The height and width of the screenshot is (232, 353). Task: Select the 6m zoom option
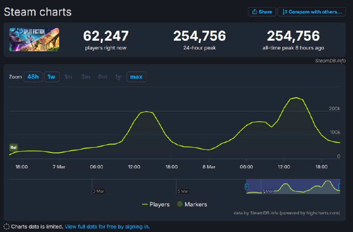point(103,76)
